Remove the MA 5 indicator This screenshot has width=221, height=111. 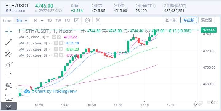tap(59, 37)
